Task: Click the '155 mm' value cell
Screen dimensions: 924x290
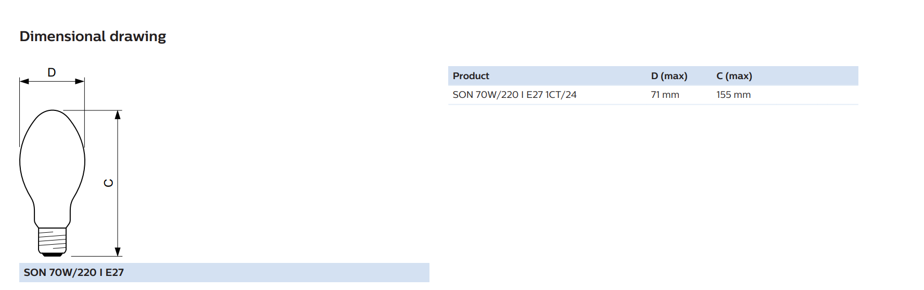Action: 733,95
